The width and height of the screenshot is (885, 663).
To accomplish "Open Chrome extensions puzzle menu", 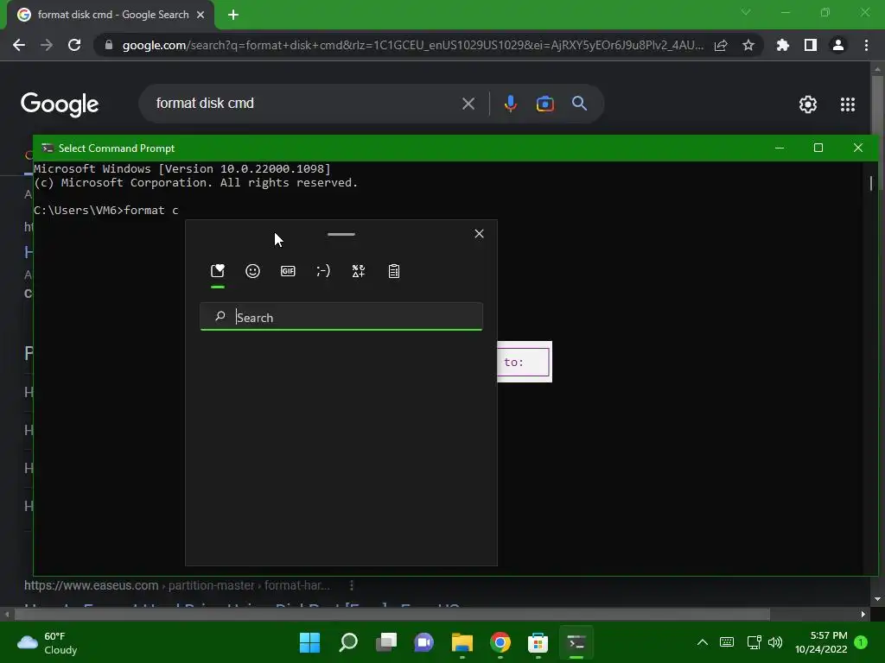I will [782, 45].
